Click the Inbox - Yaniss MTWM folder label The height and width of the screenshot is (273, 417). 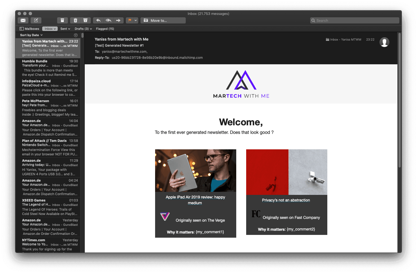pos(343,39)
